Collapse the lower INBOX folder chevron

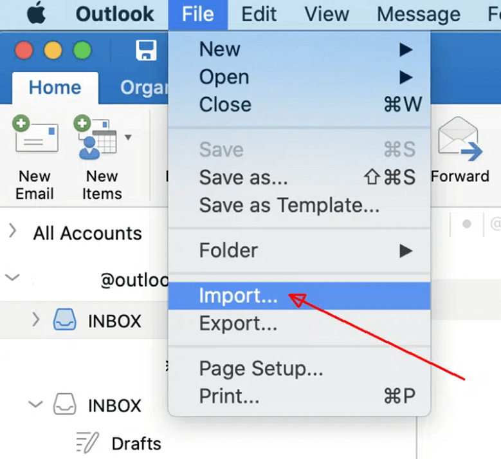tap(35, 404)
